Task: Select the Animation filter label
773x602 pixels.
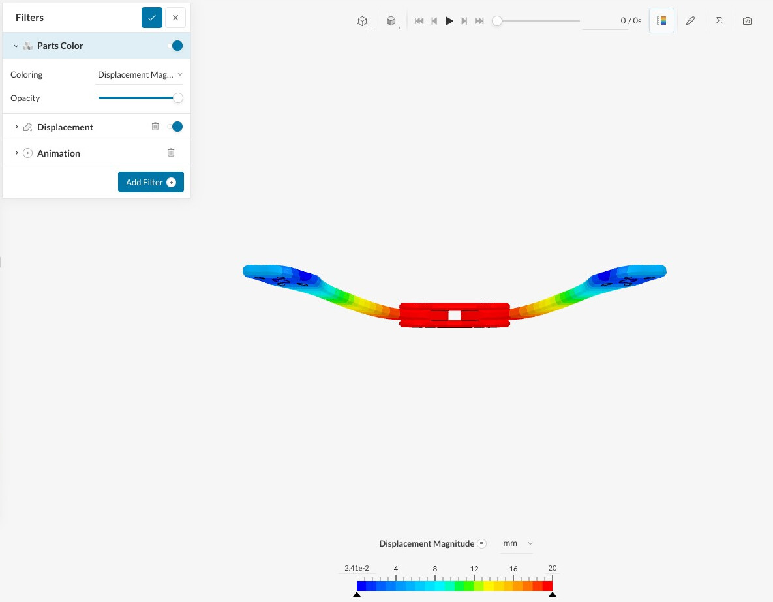Action: coord(59,153)
